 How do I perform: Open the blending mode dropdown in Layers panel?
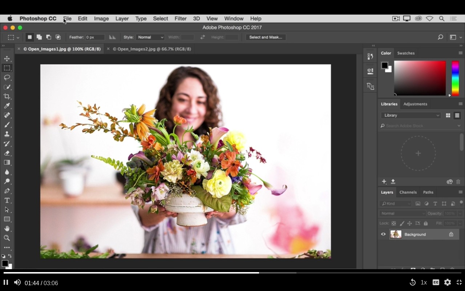pyautogui.click(x=402, y=213)
